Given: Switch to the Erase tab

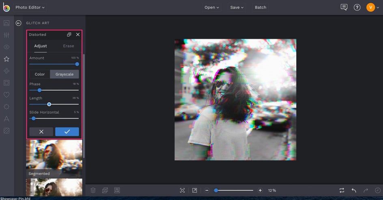Looking at the screenshot, I should 69,46.
